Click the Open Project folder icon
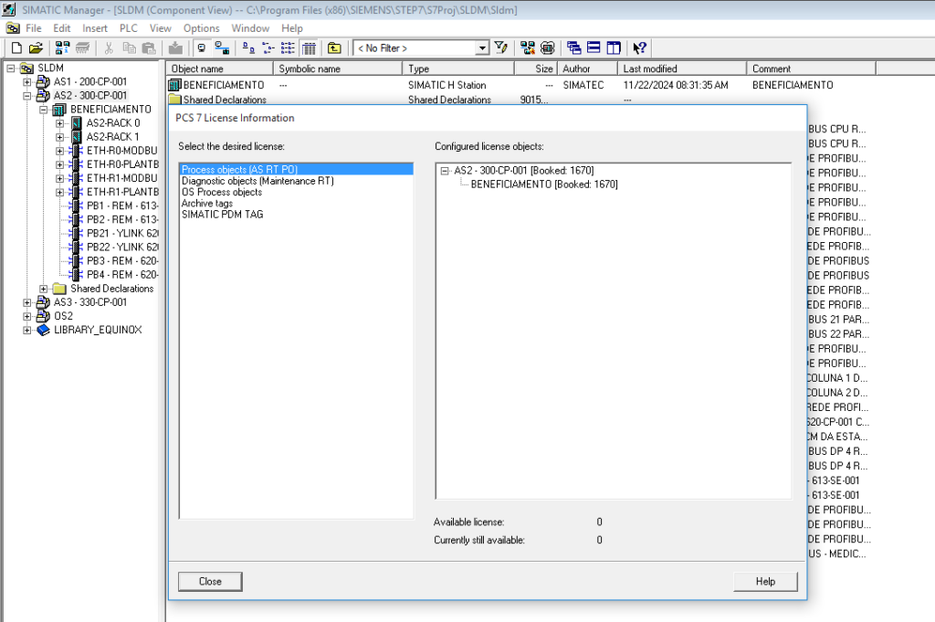The image size is (935, 622). 36,48
